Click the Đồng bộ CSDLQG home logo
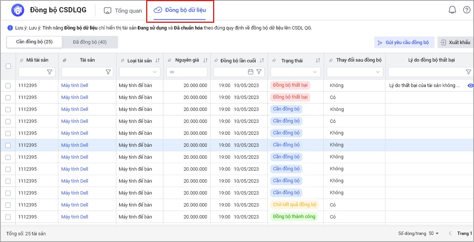The height and width of the screenshot is (242, 474). [18, 10]
